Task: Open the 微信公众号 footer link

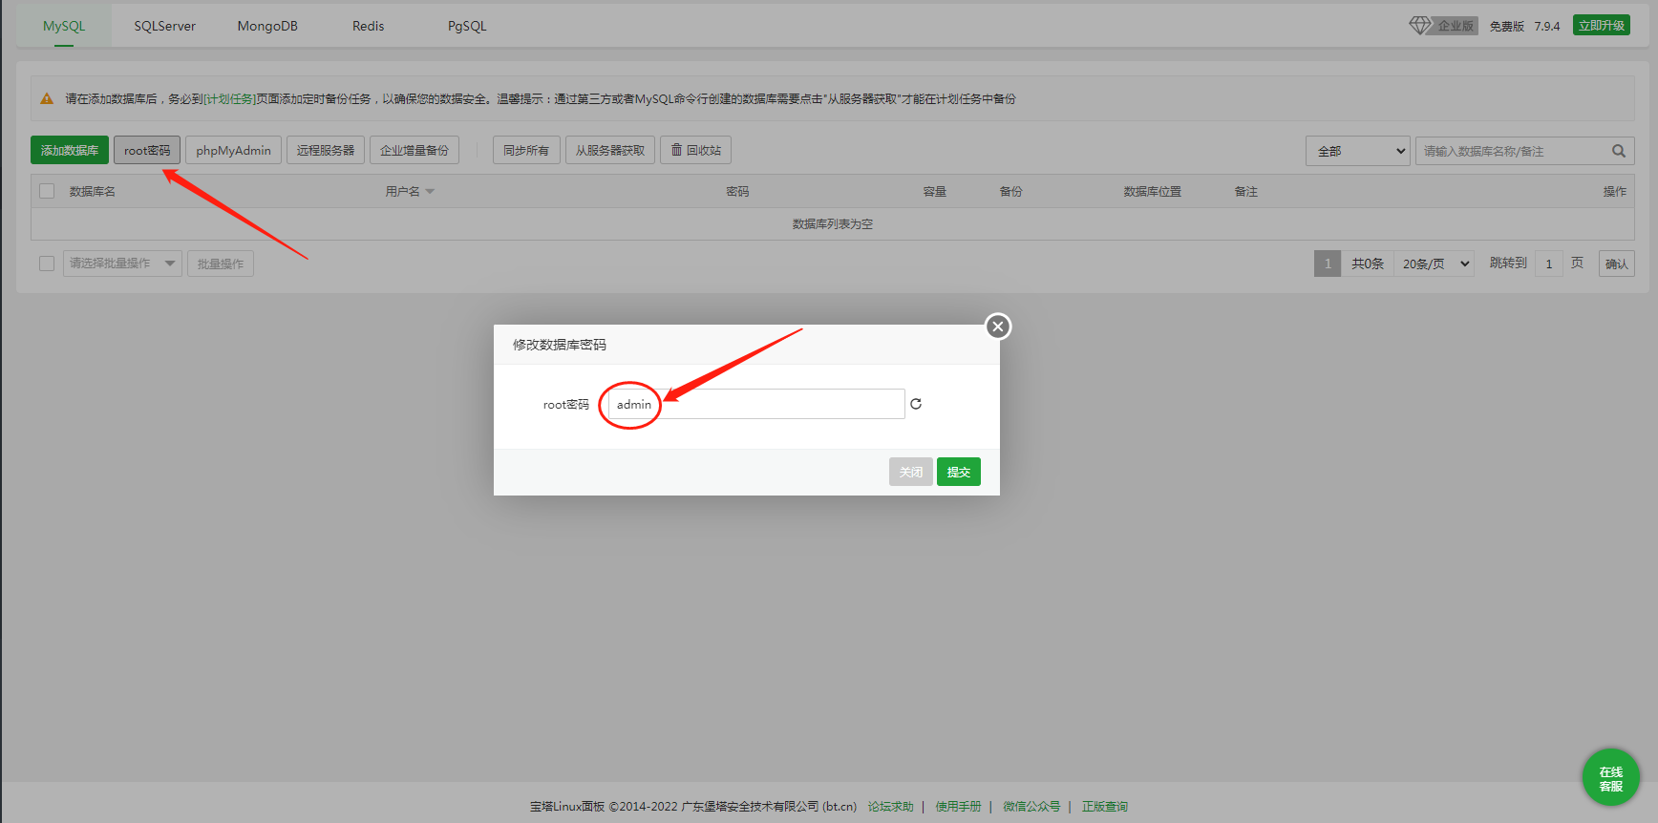Action: click(x=1031, y=807)
